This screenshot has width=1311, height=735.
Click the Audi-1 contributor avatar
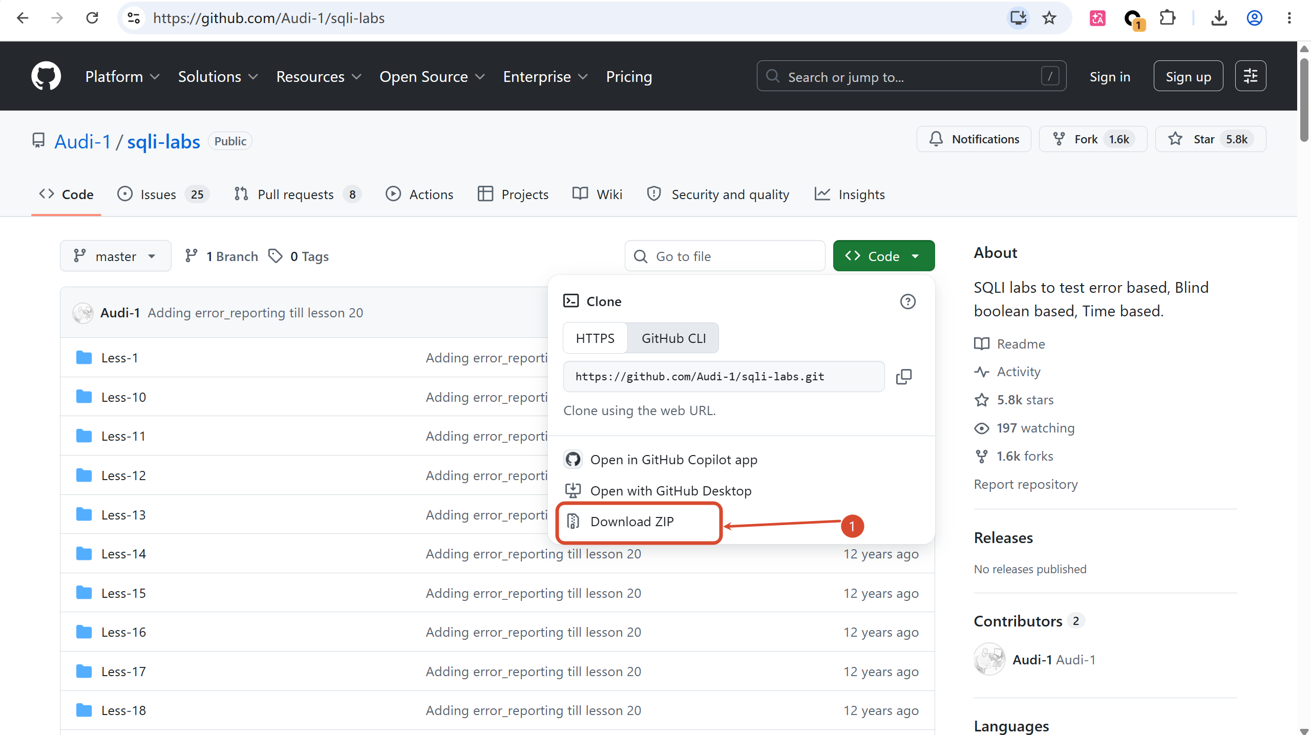[989, 659]
